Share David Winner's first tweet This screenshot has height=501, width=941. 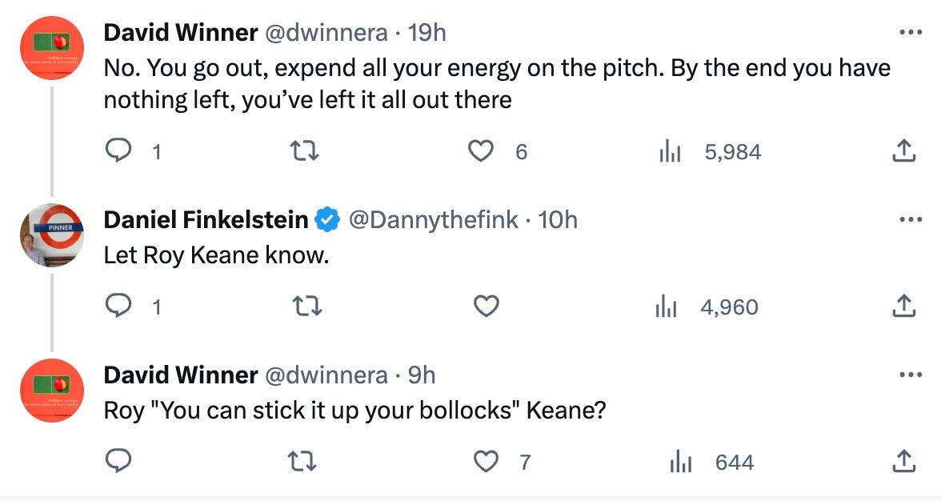point(903,151)
